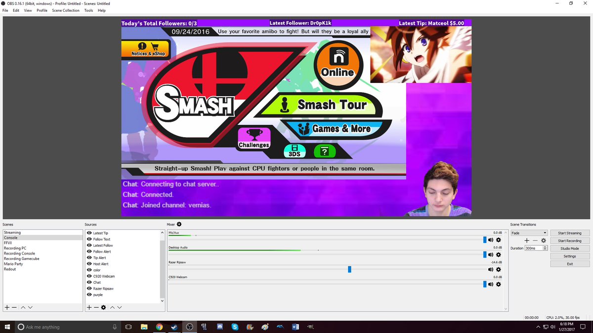Move selected scene down
Image resolution: width=593 pixels, height=333 pixels.
tap(30, 307)
